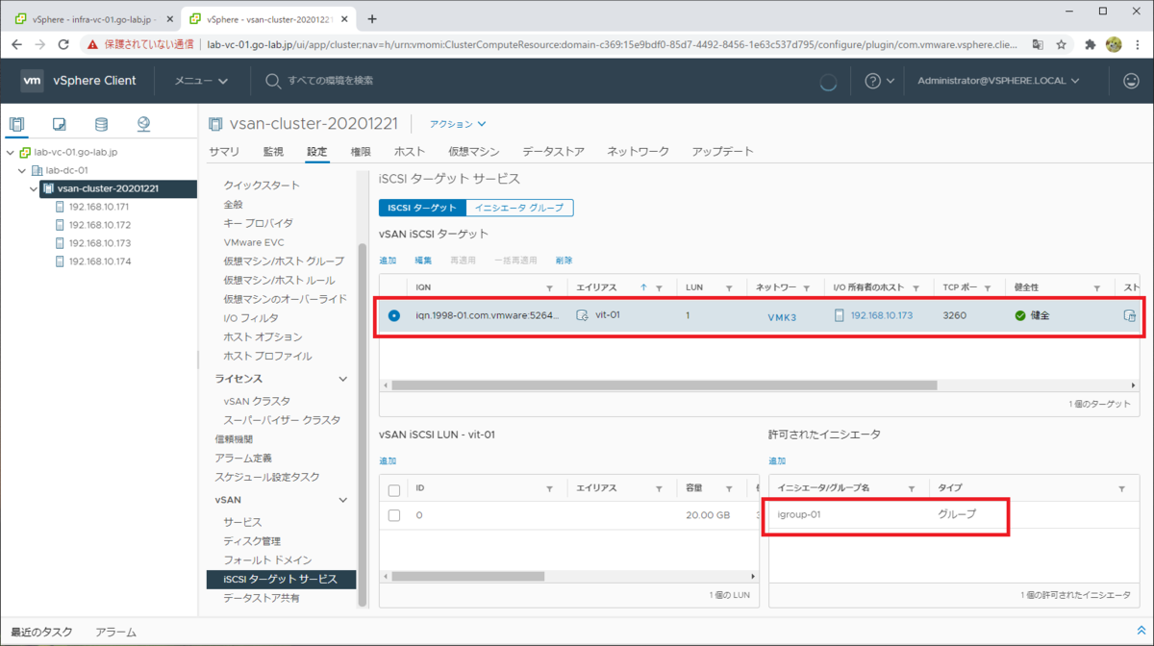The image size is (1154, 646).
Task: Select the radio button of the iqn.1998-01.com.vmware target
Action: [393, 315]
